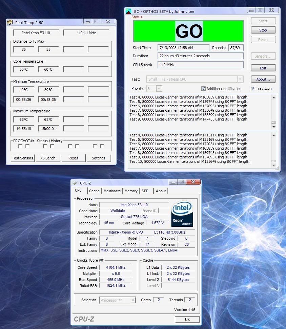This screenshot has height=329, width=286.
Task: Switch to the CPU tab in CPU-Z
Action: click(78, 190)
